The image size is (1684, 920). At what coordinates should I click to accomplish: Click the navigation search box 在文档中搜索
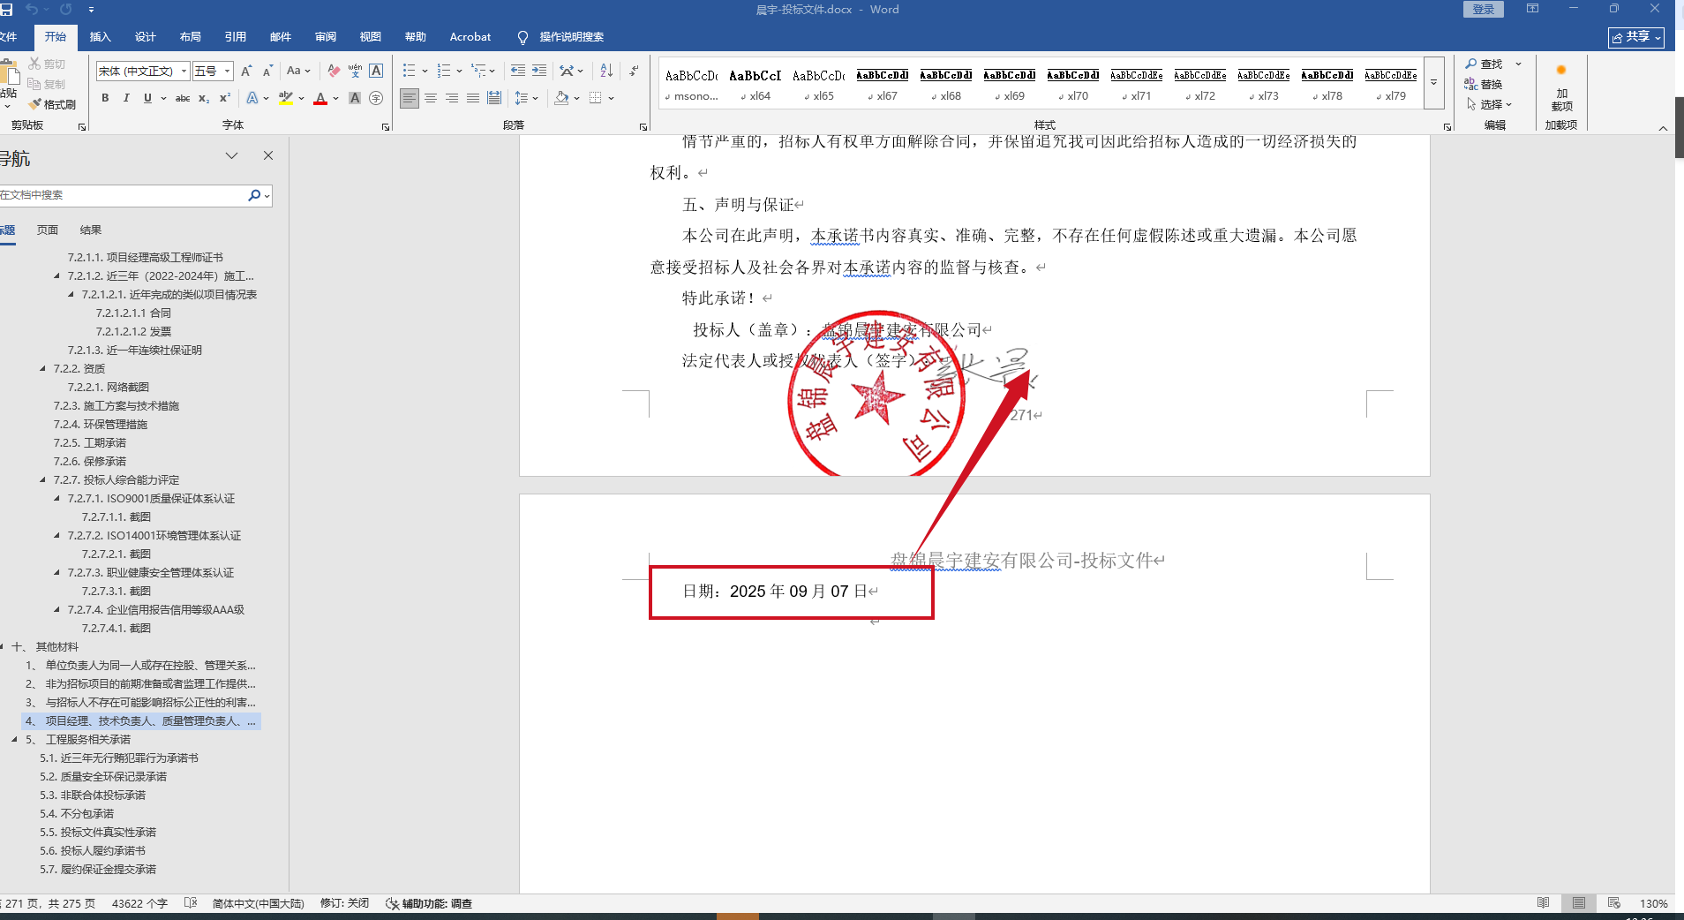pyautogui.click(x=124, y=195)
